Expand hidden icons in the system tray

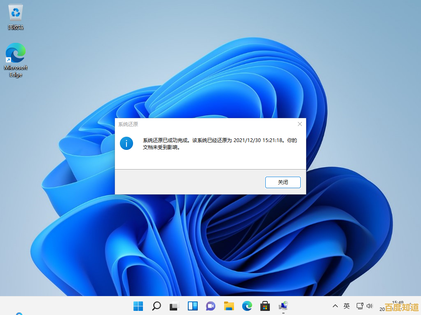pyautogui.click(x=335, y=306)
